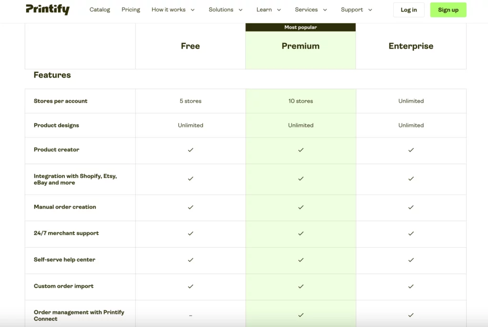The image size is (488, 327).
Task: Click the Premium checkmark for Manual order creation
Action: point(300,208)
